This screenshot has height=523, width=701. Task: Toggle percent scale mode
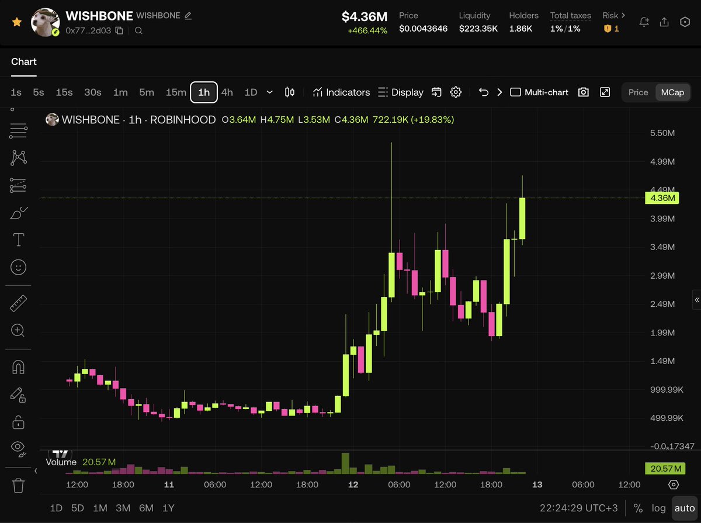pos(638,508)
